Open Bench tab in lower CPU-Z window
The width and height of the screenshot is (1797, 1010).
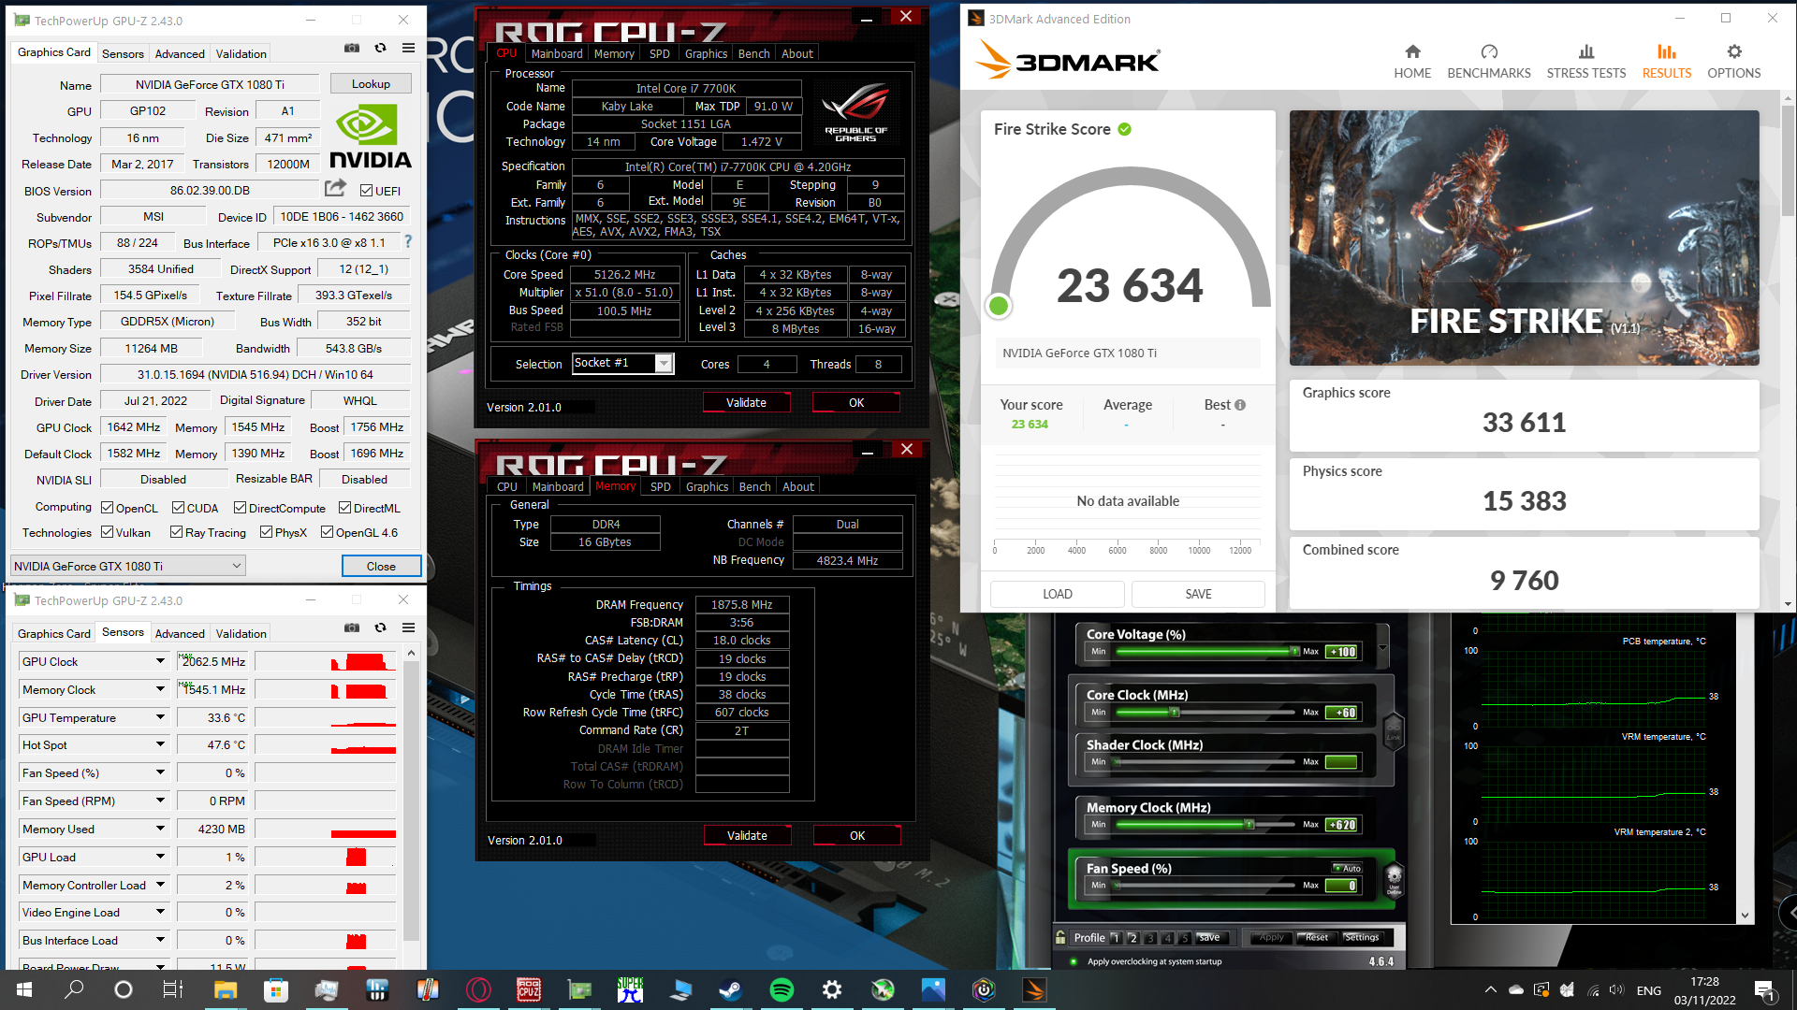[x=754, y=486]
